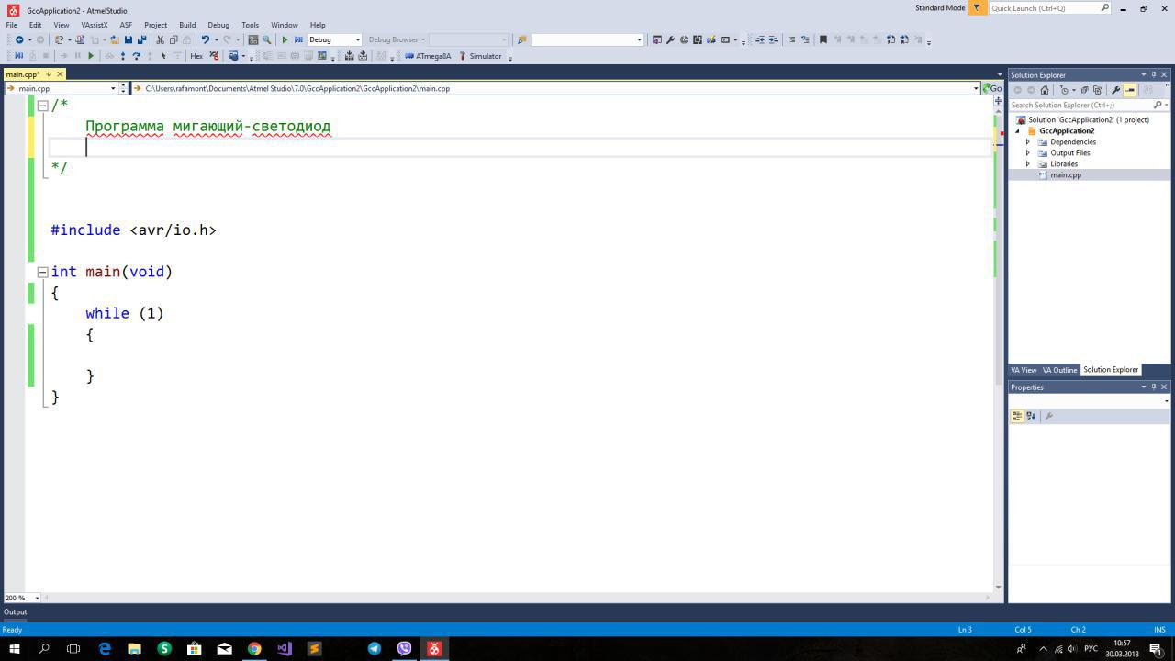Click the Cut scissors icon
The image size is (1175, 661).
click(160, 39)
